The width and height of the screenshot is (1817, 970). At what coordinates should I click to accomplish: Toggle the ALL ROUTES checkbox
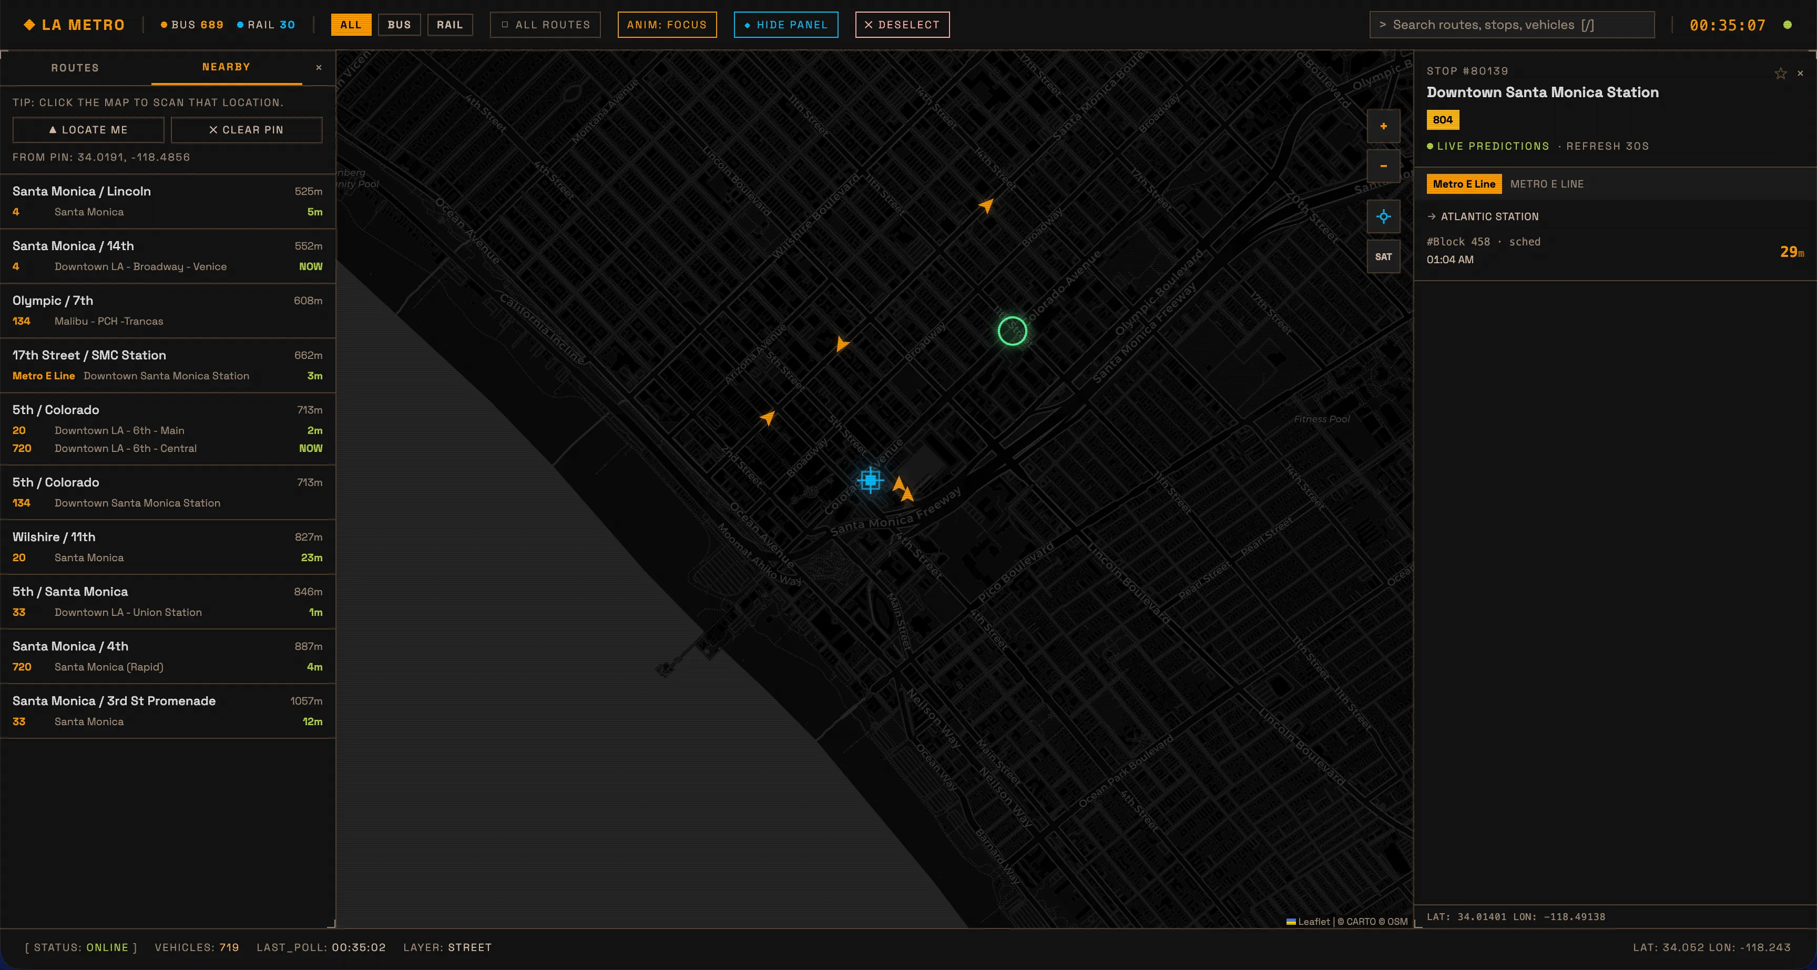click(x=545, y=25)
